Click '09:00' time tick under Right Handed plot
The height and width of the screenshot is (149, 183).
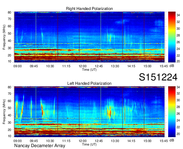click(17, 66)
